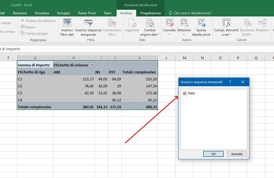
Task: Open Cambia origine dati
Action: coord(150,28)
